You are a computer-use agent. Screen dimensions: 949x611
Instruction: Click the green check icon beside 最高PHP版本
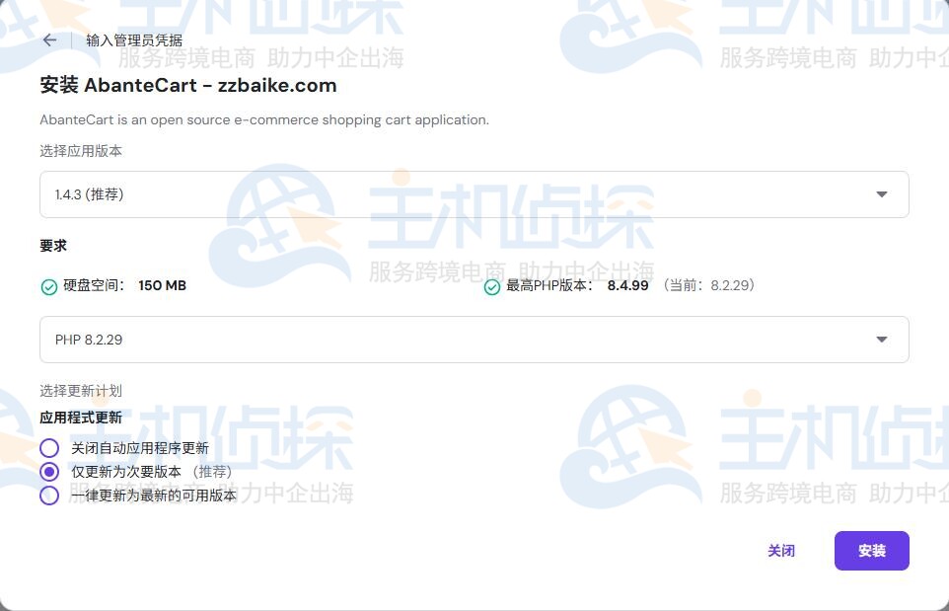click(x=492, y=287)
